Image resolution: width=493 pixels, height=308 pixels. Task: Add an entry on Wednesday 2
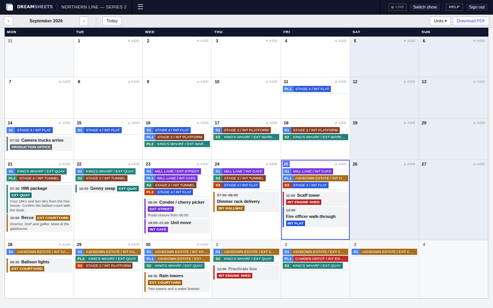click(x=203, y=41)
